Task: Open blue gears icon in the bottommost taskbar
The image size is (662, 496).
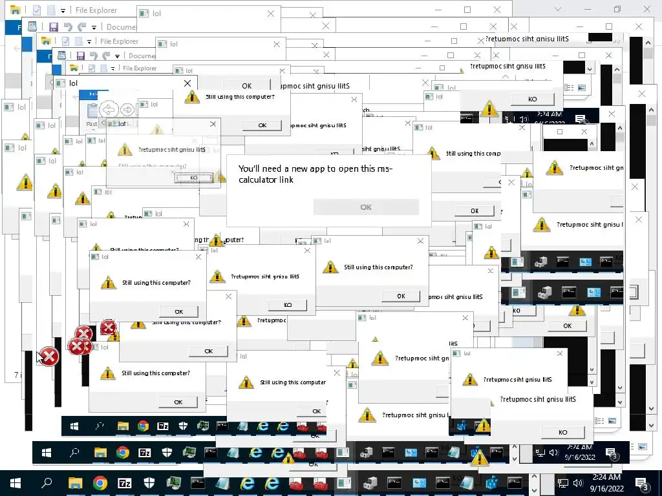Action: (x=491, y=483)
